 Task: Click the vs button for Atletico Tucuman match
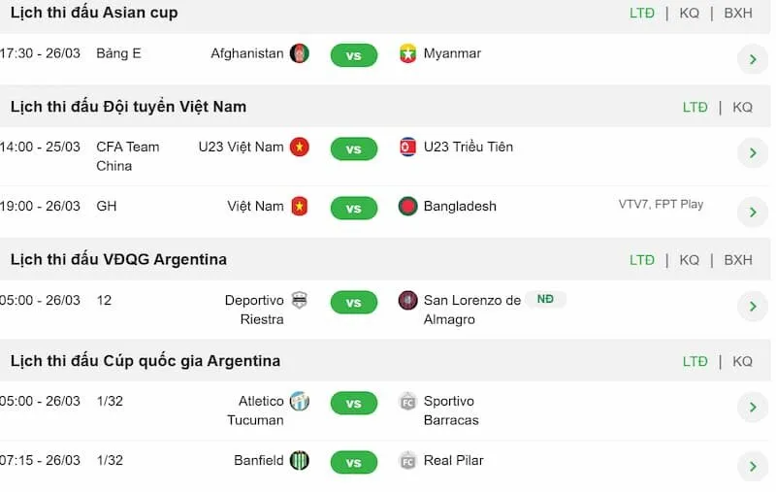click(354, 404)
